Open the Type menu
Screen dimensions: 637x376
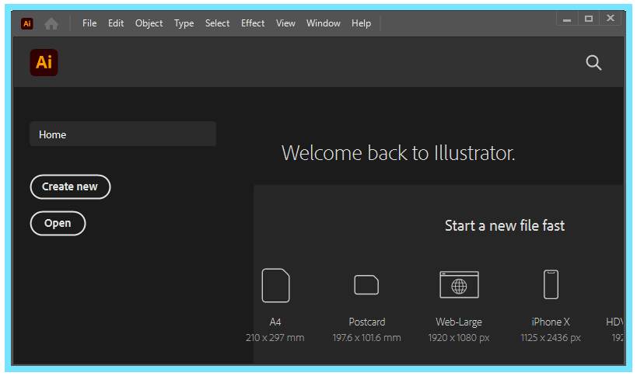184,23
